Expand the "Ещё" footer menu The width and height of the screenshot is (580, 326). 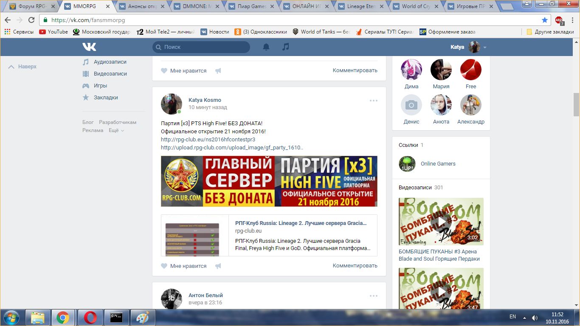coord(116,130)
